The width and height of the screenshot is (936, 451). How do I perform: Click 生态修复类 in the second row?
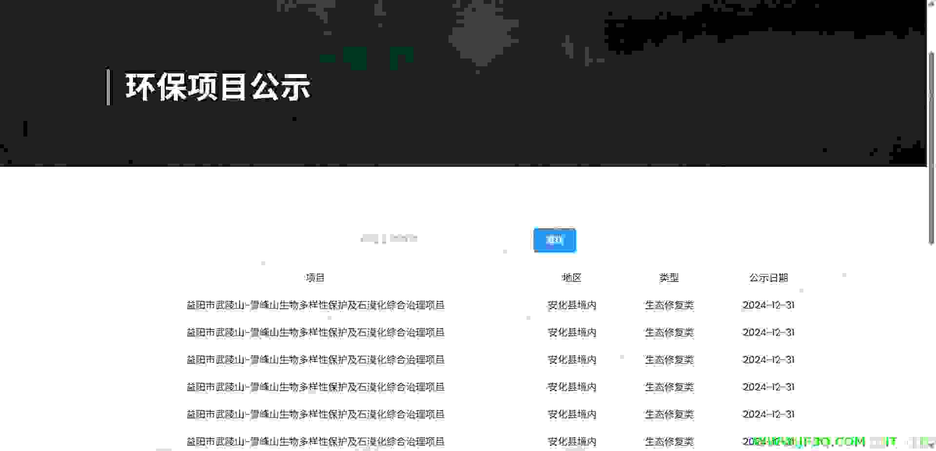669,333
